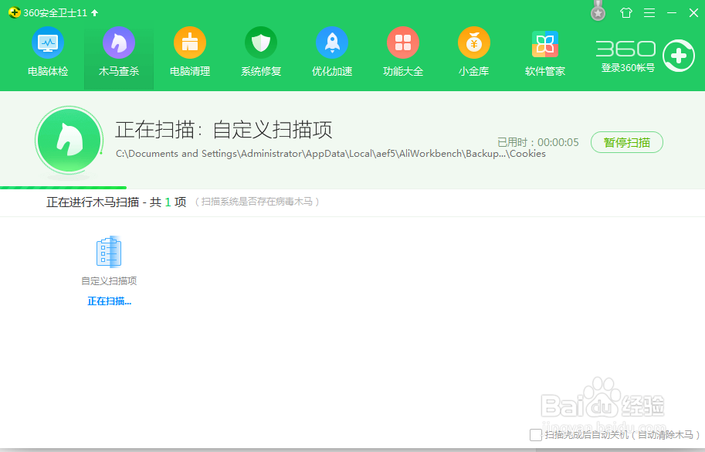The image size is (705, 452).
Task: Click the 正在进行木马扫描 - 共 1 项 heading
Action: click(116, 202)
